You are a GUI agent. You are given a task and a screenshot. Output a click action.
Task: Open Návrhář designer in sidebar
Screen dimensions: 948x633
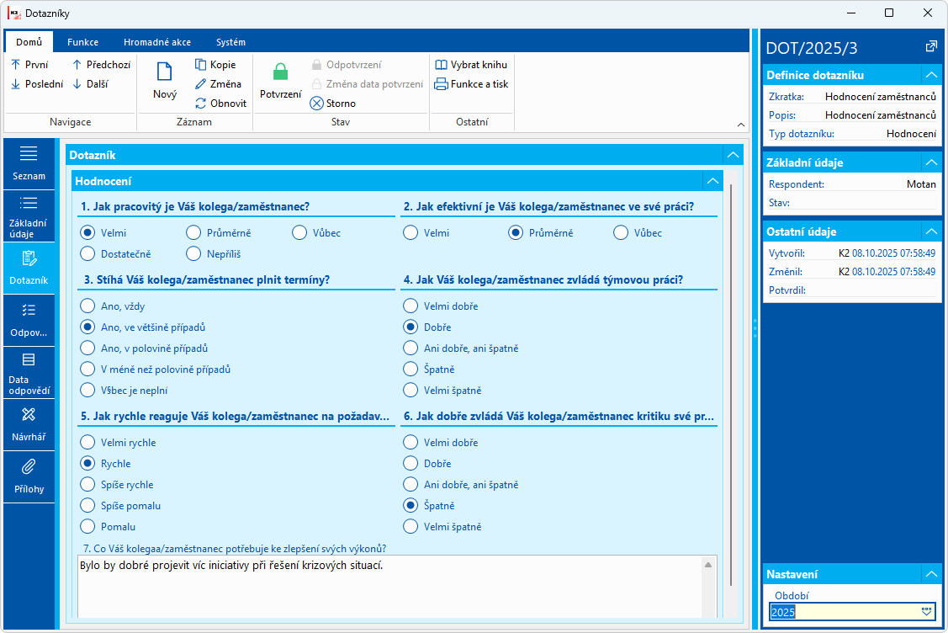[29, 424]
